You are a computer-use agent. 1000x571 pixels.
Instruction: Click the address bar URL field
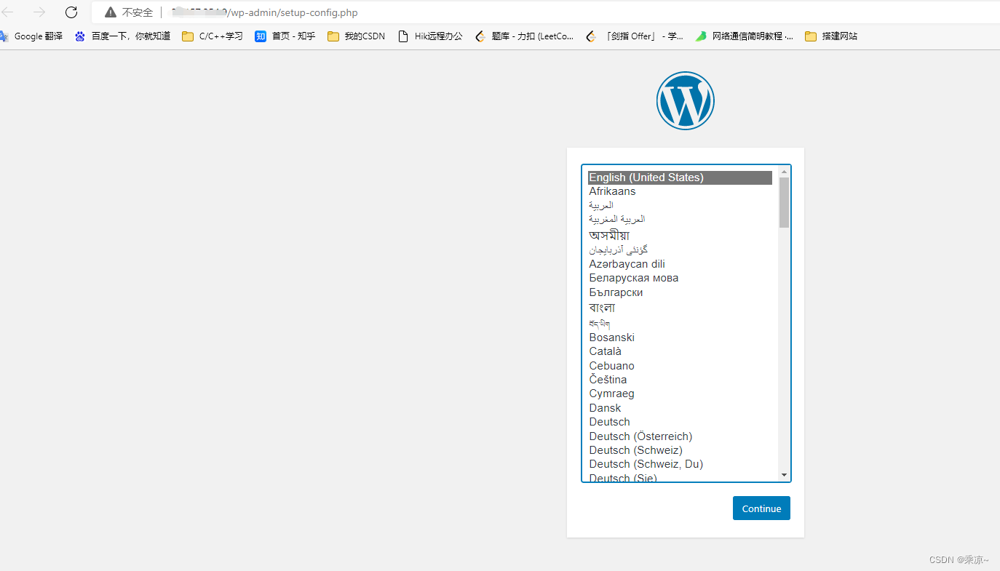546,12
